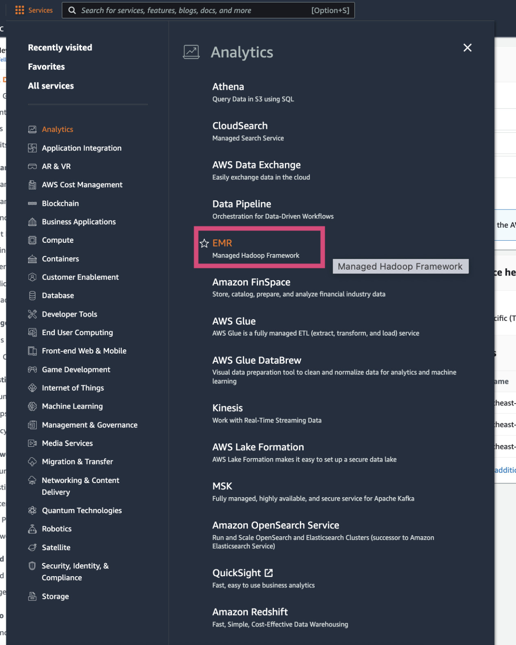The height and width of the screenshot is (645, 516).
Task: Click inside the services search field
Action: [x=189, y=10]
